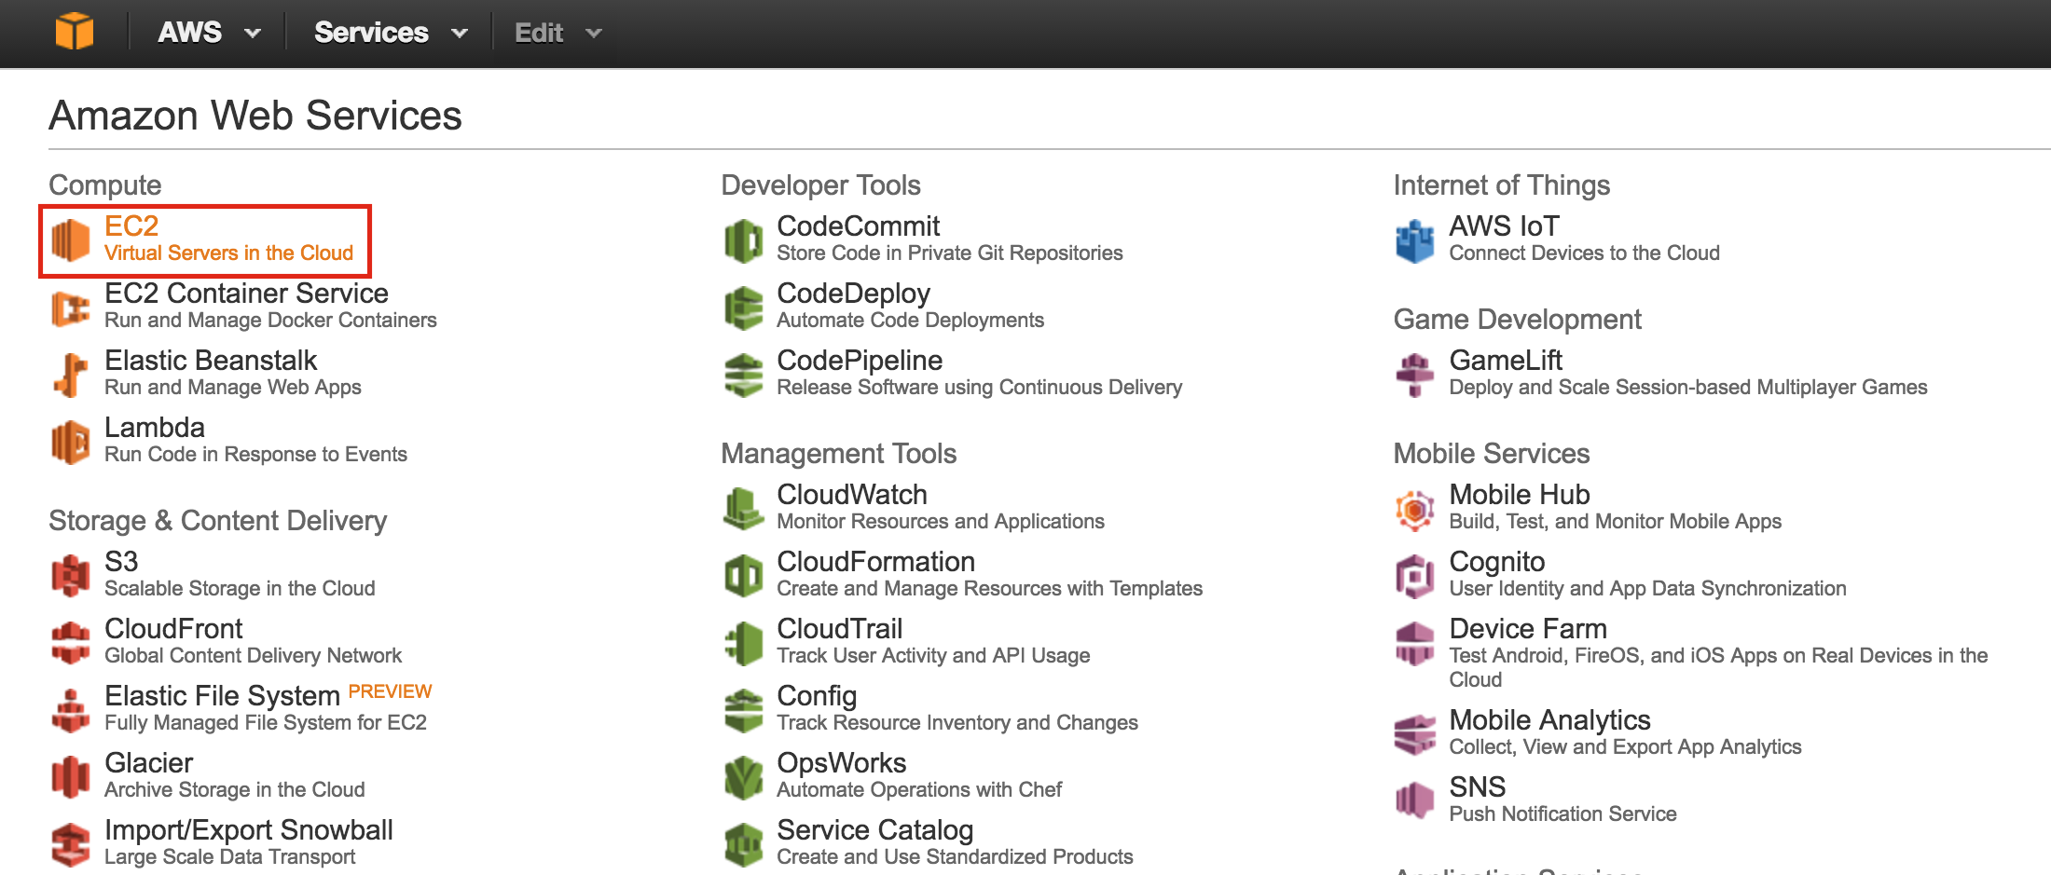
Task: Open the Config link
Action: (x=817, y=695)
